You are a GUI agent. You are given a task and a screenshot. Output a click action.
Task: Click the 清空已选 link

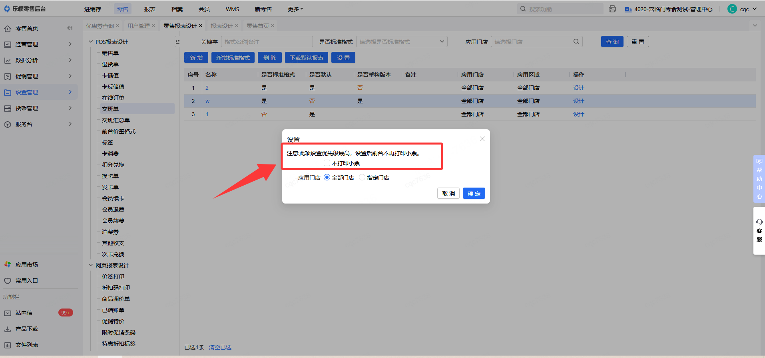(x=220, y=347)
